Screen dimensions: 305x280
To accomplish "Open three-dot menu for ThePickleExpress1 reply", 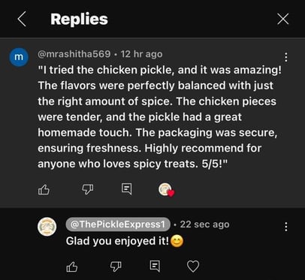I will coord(286,227).
